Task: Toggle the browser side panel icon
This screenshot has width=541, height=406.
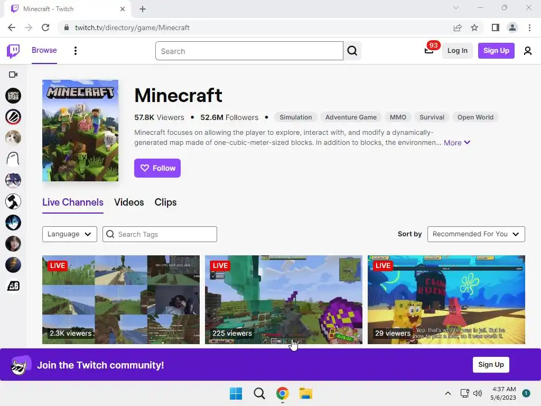Action: pos(496,27)
